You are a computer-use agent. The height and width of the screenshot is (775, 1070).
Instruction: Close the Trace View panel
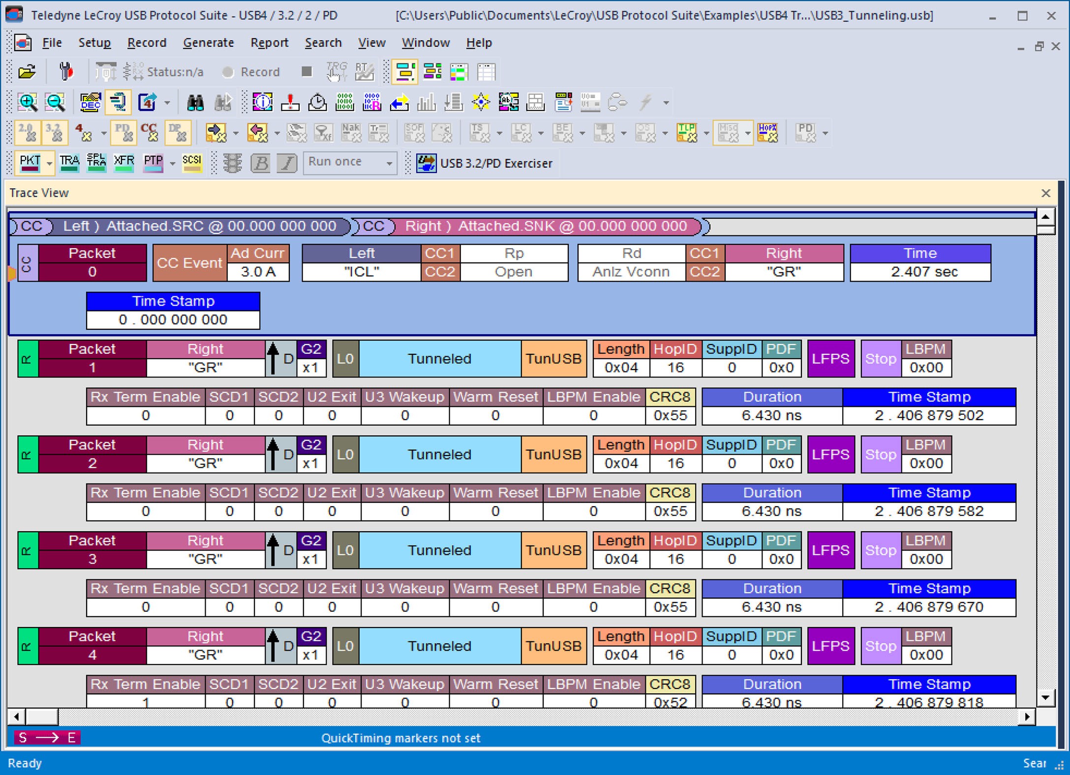(x=1046, y=193)
